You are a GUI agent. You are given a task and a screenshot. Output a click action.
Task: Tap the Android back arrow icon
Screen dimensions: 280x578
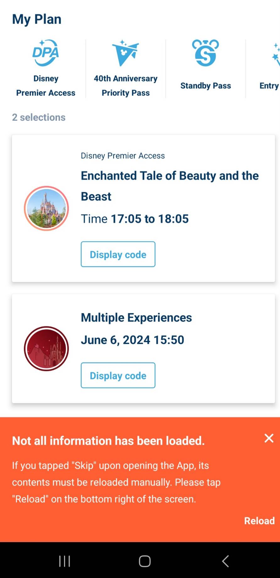point(225,561)
